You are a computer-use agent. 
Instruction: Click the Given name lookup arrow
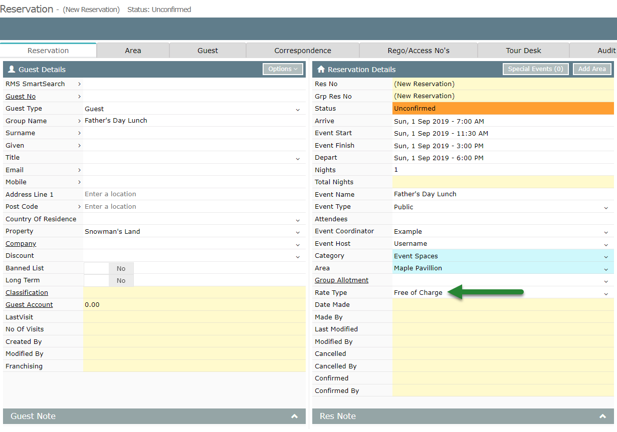(79, 146)
